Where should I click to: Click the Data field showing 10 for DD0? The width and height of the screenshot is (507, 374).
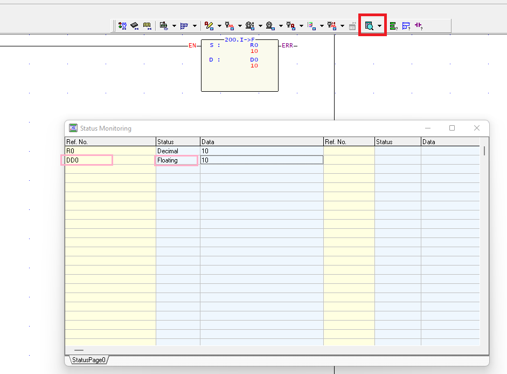point(261,160)
